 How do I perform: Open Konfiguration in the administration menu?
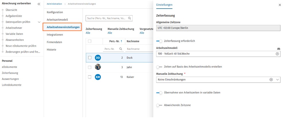click(x=55, y=12)
